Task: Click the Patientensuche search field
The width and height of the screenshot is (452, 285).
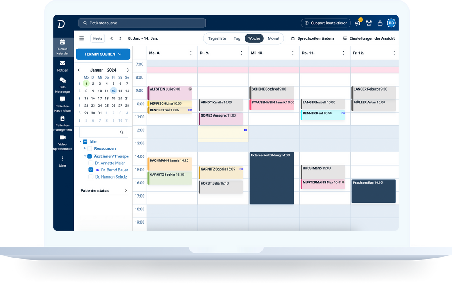Action: [142, 23]
